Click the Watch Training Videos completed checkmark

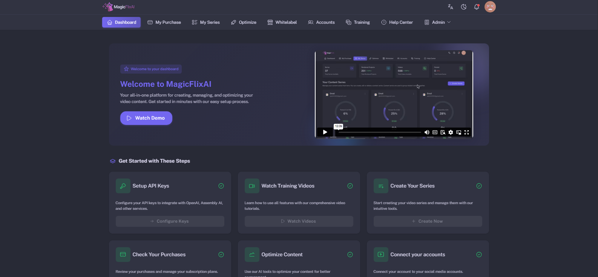tap(350, 186)
